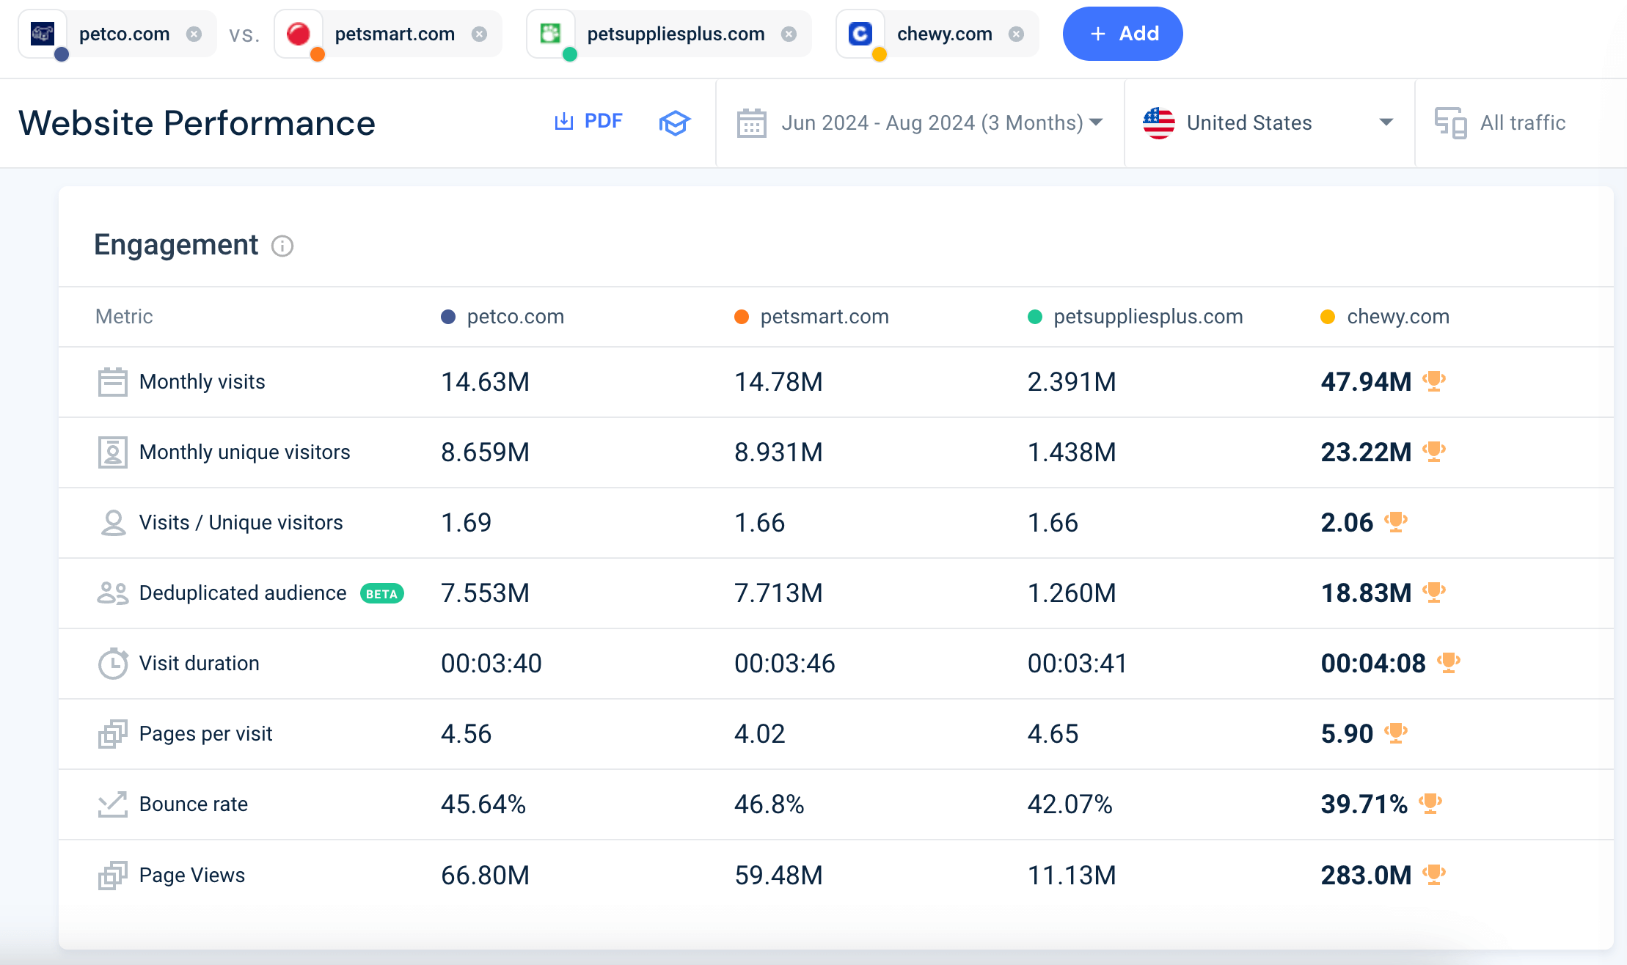Screen dimensions: 1627x965
Task: Select the petsuppliesplus.com column header
Action: (1147, 316)
